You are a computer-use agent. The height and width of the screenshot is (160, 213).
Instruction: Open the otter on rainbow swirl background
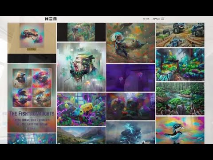point(180,130)
